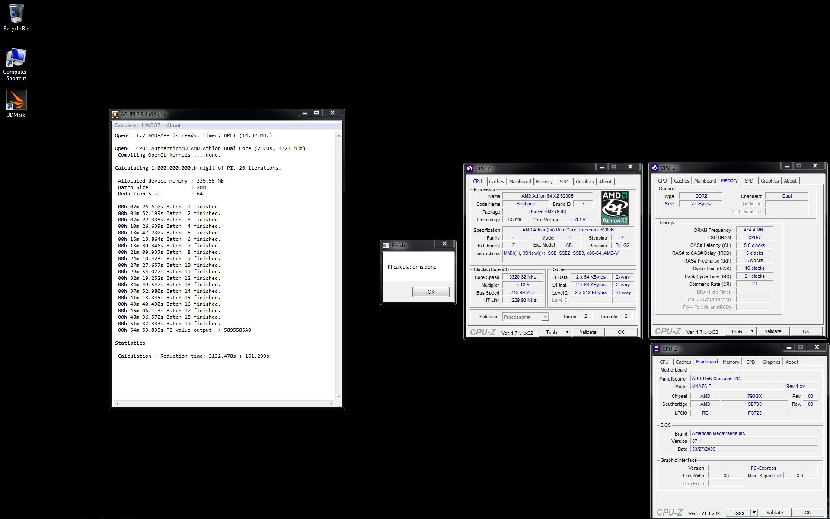Switch to SPD tab in CPU window

(564, 182)
